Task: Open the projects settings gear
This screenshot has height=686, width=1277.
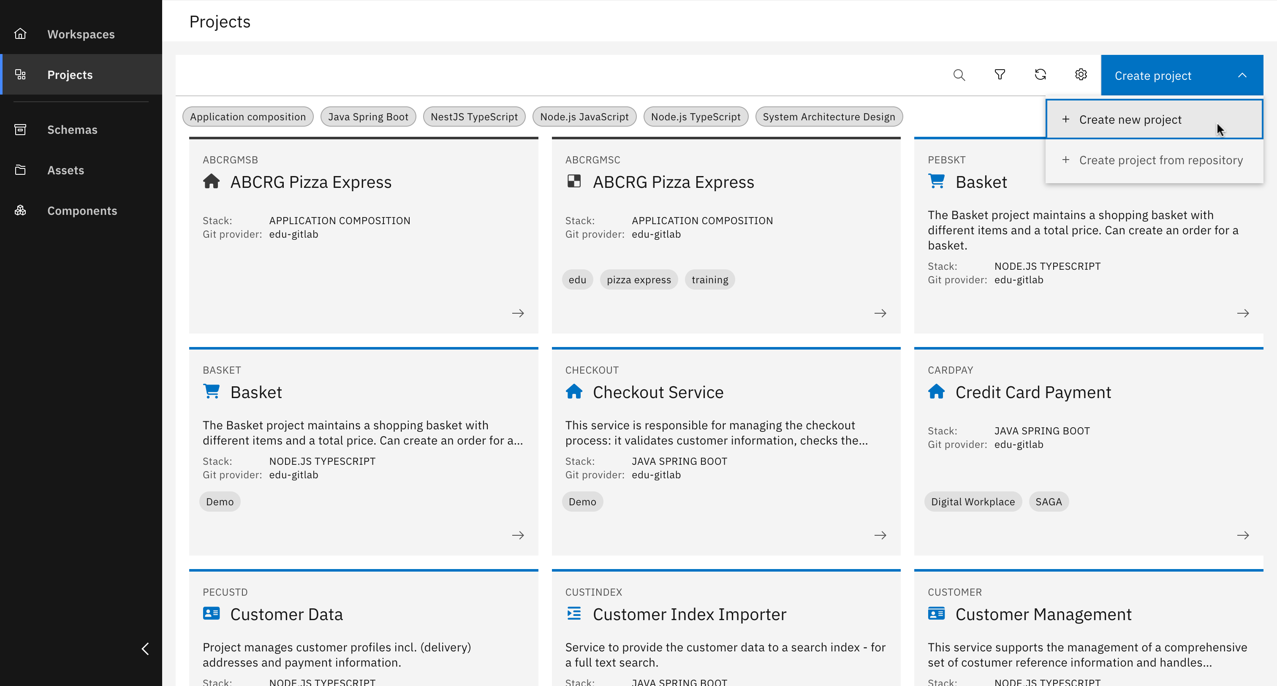Action: tap(1081, 75)
